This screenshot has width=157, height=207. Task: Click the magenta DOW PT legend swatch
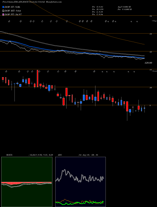click(x=3, y=14)
